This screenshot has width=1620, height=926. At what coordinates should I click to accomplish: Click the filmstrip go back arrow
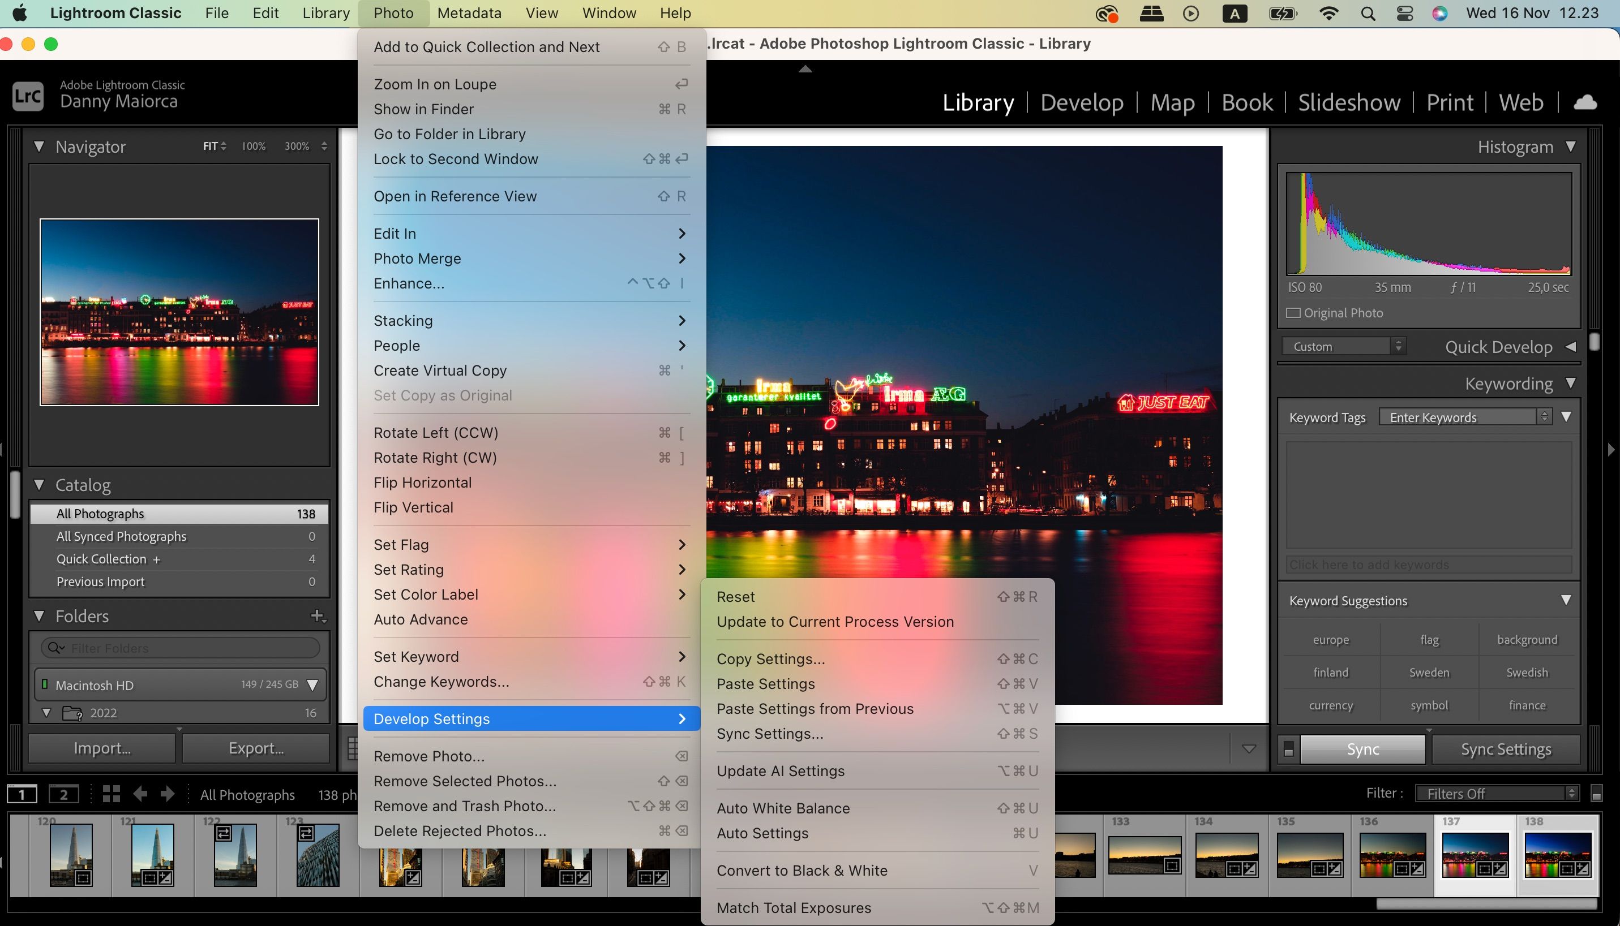point(140,794)
